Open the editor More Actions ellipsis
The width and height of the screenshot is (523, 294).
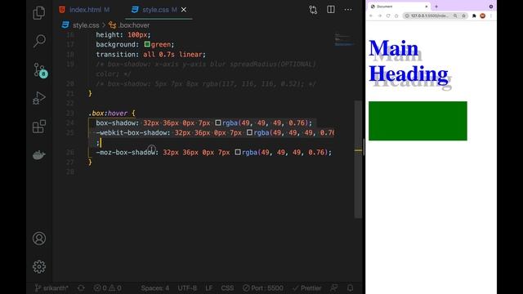348,9
